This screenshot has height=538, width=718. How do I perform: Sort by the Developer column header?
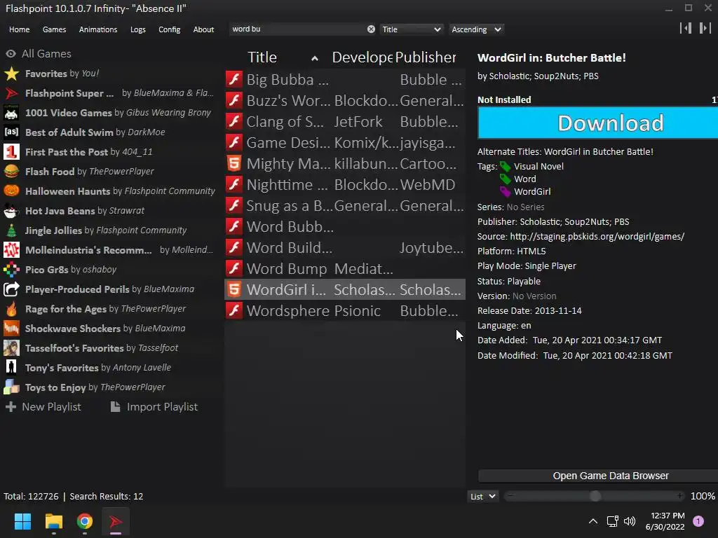click(363, 57)
